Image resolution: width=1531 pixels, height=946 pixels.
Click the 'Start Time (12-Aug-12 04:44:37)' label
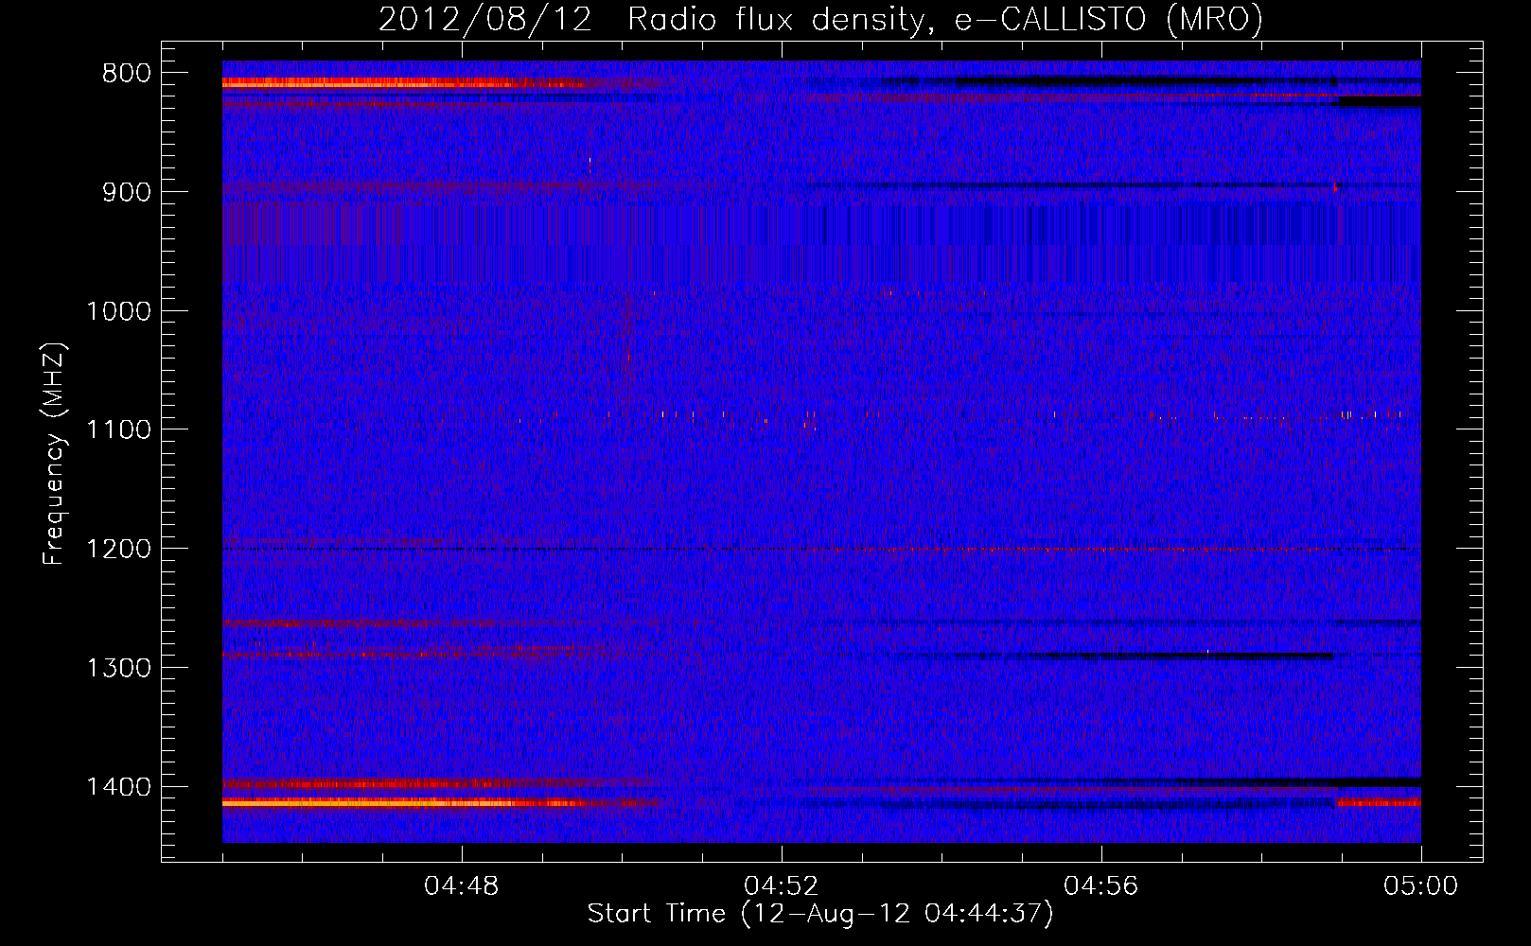[820, 914]
